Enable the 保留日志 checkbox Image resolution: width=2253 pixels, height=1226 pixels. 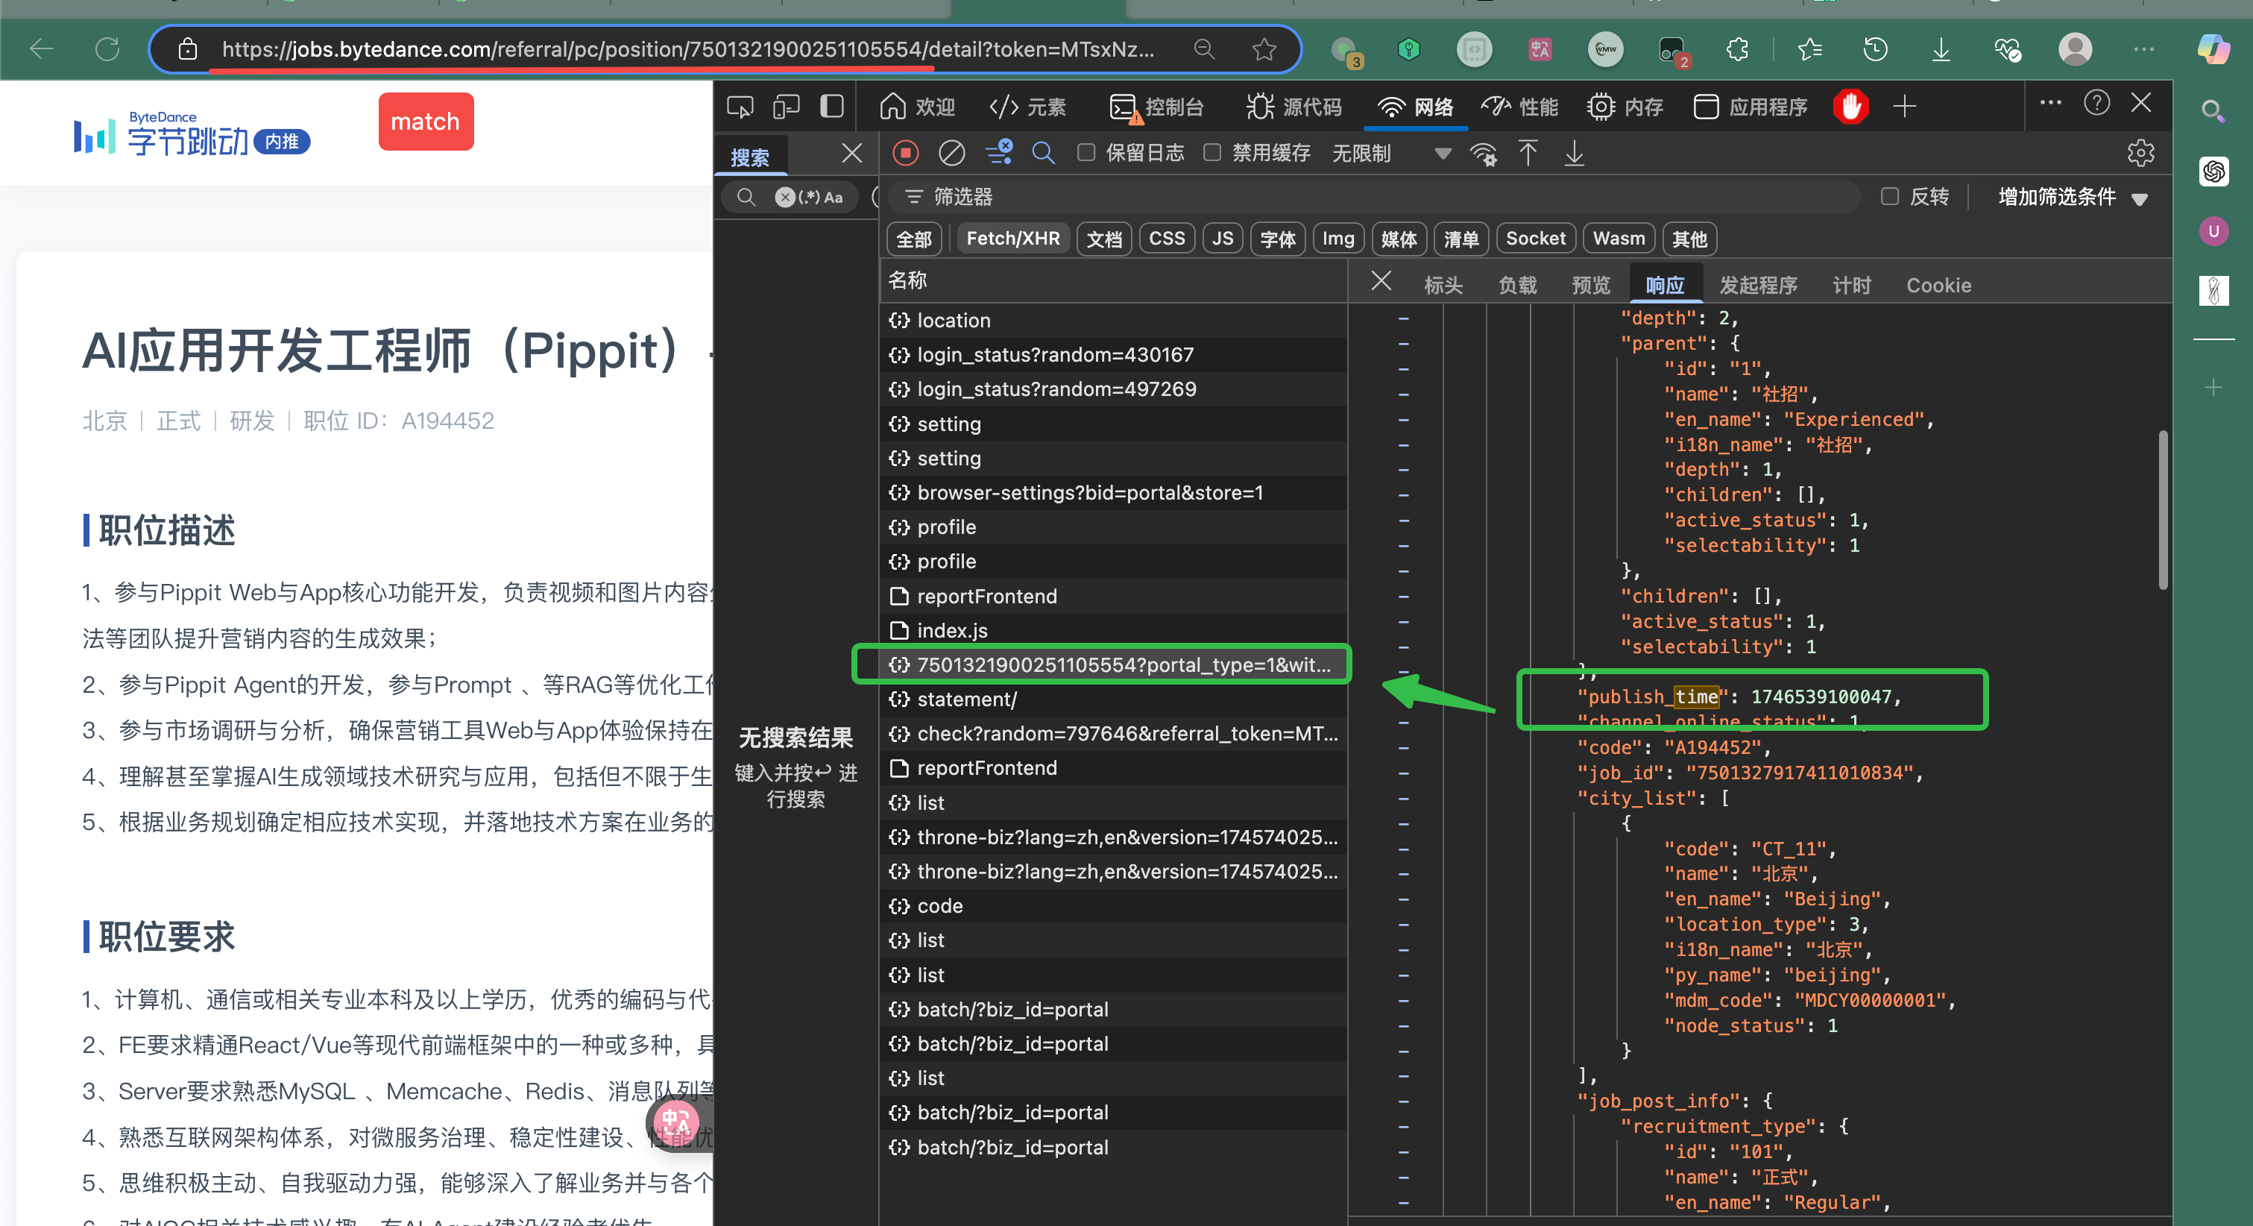(1085, 152)
